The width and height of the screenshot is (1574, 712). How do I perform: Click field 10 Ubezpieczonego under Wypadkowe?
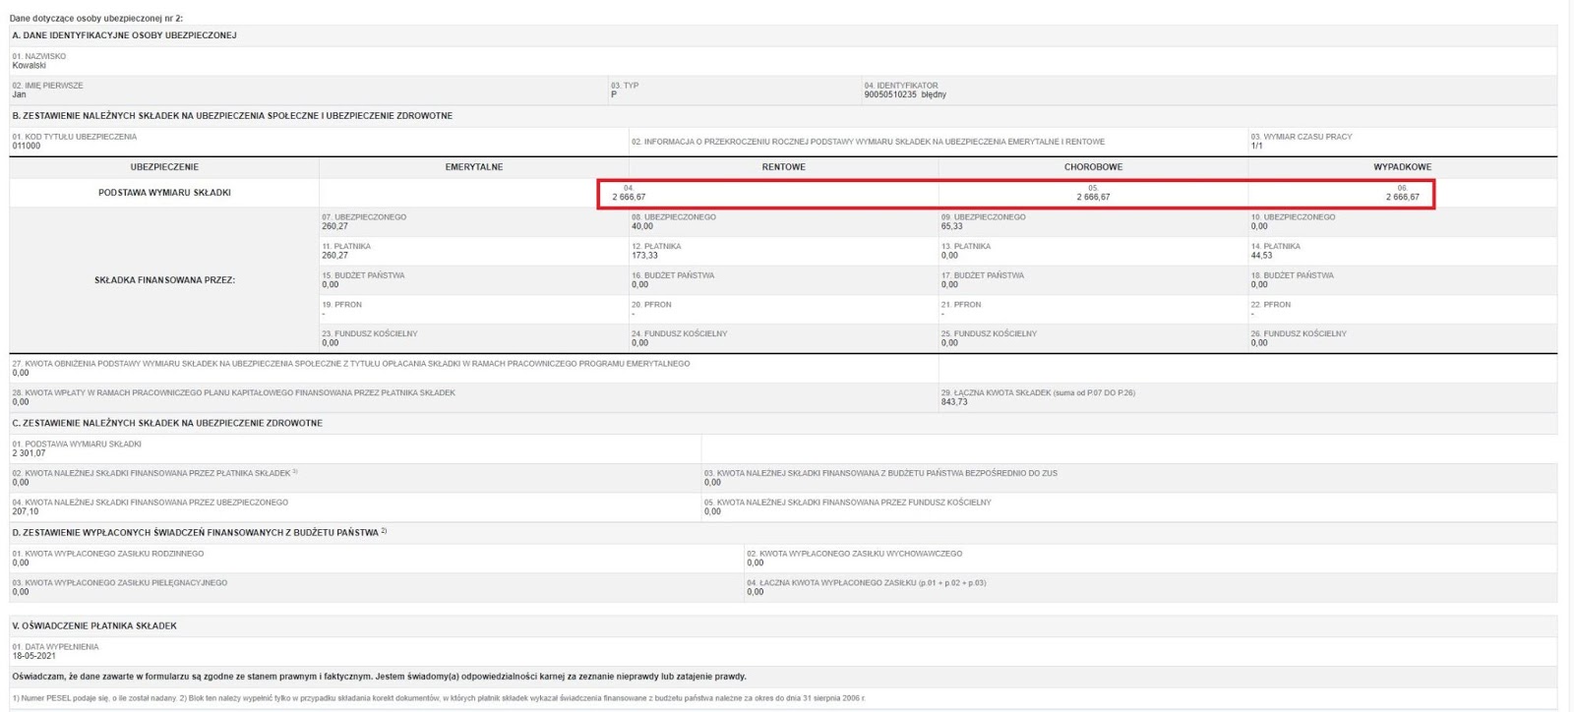point(1403,221)
